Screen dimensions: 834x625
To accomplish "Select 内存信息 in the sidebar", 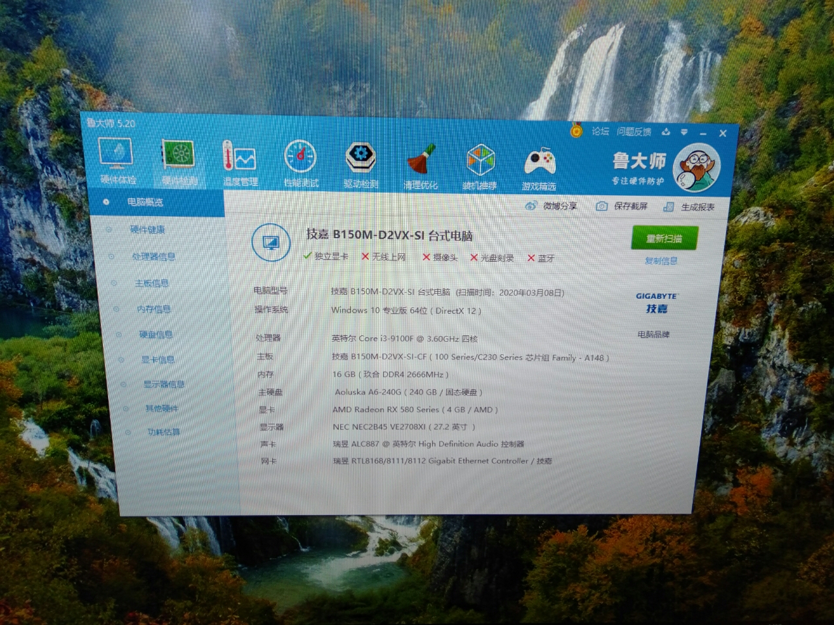I will [x=154, y=309].
